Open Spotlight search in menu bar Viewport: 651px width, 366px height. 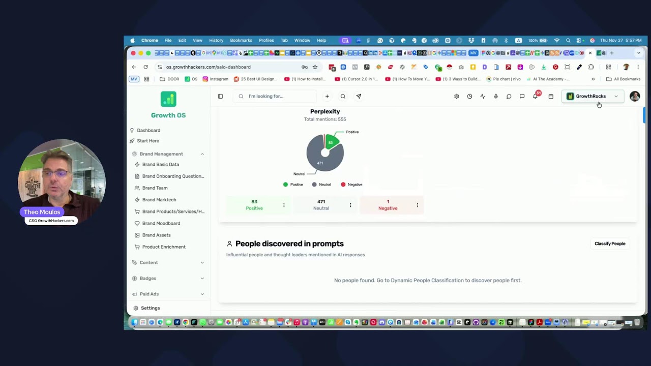pos(568,40)
